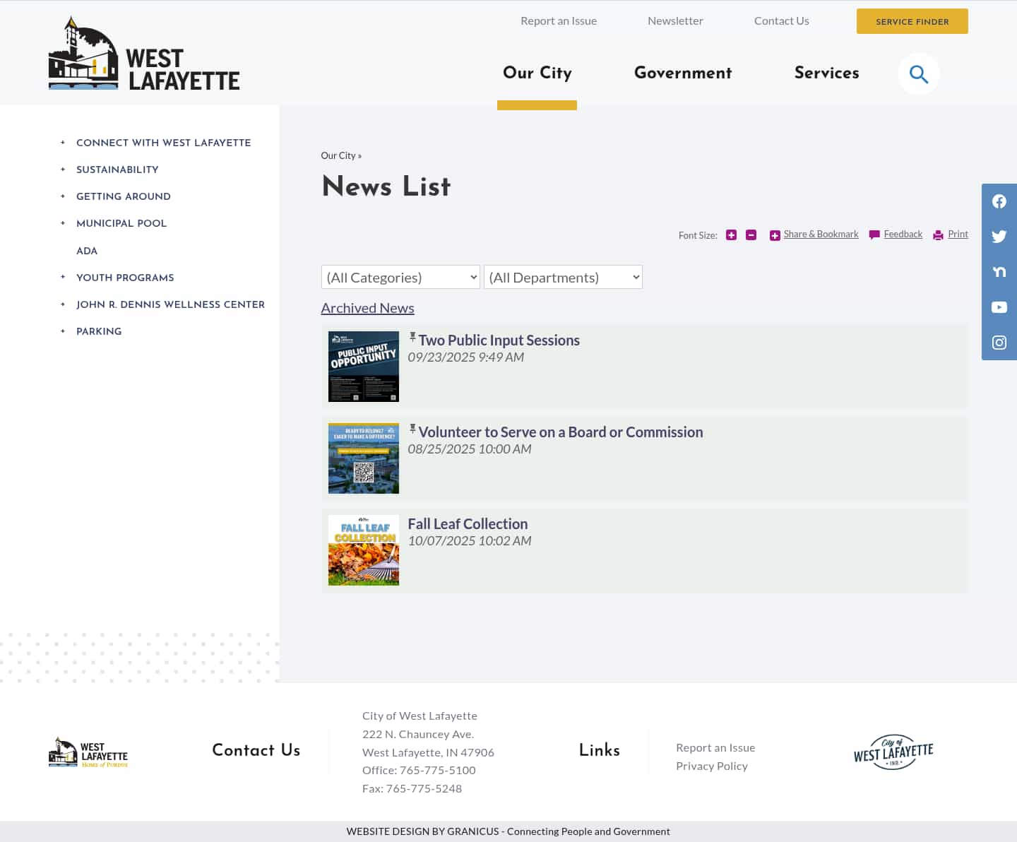Click the Print page link
1017x842 pixels.
pos(957,235)
